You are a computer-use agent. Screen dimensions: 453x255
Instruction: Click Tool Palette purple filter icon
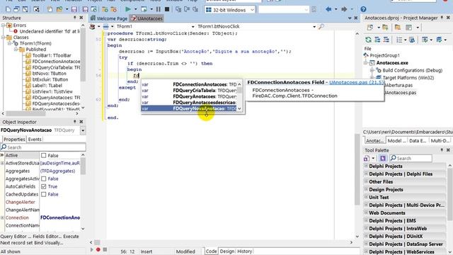383,159
